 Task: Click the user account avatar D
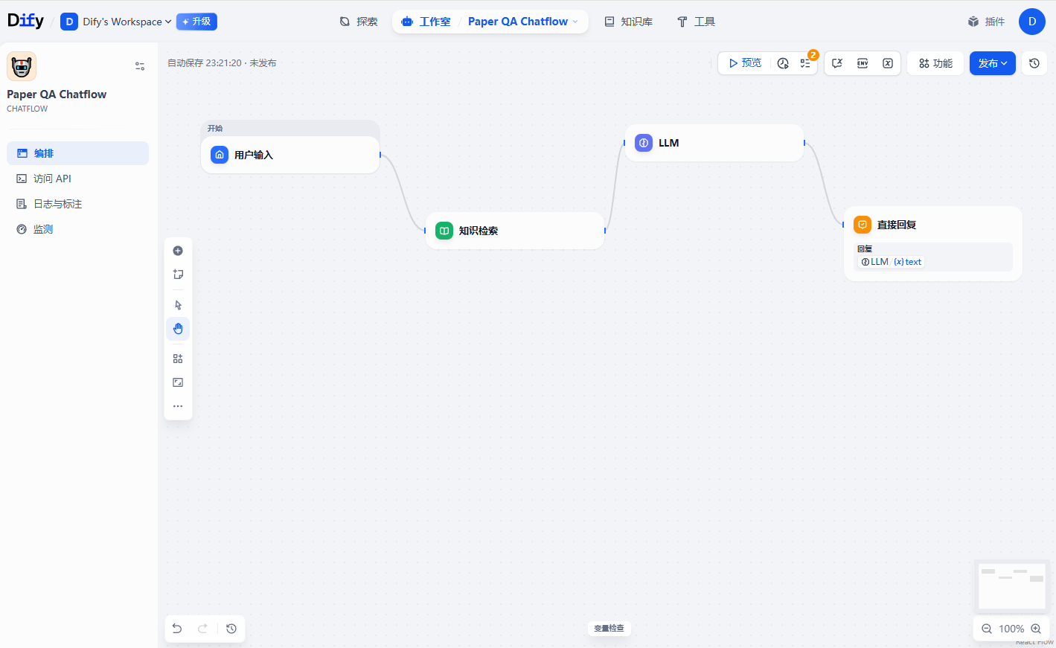tap(1032, 22)
